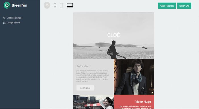The width and height of the screenshot is (199, 109).
Task: Click the Victor Hugo heading
Action: click(x=143, y=102)
